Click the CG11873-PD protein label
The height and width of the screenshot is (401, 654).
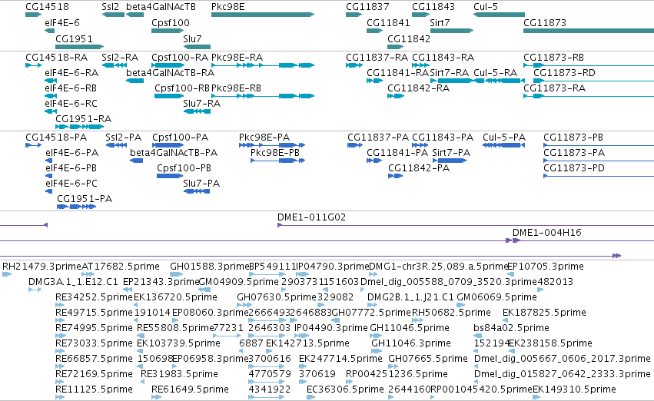pos(574,168)
